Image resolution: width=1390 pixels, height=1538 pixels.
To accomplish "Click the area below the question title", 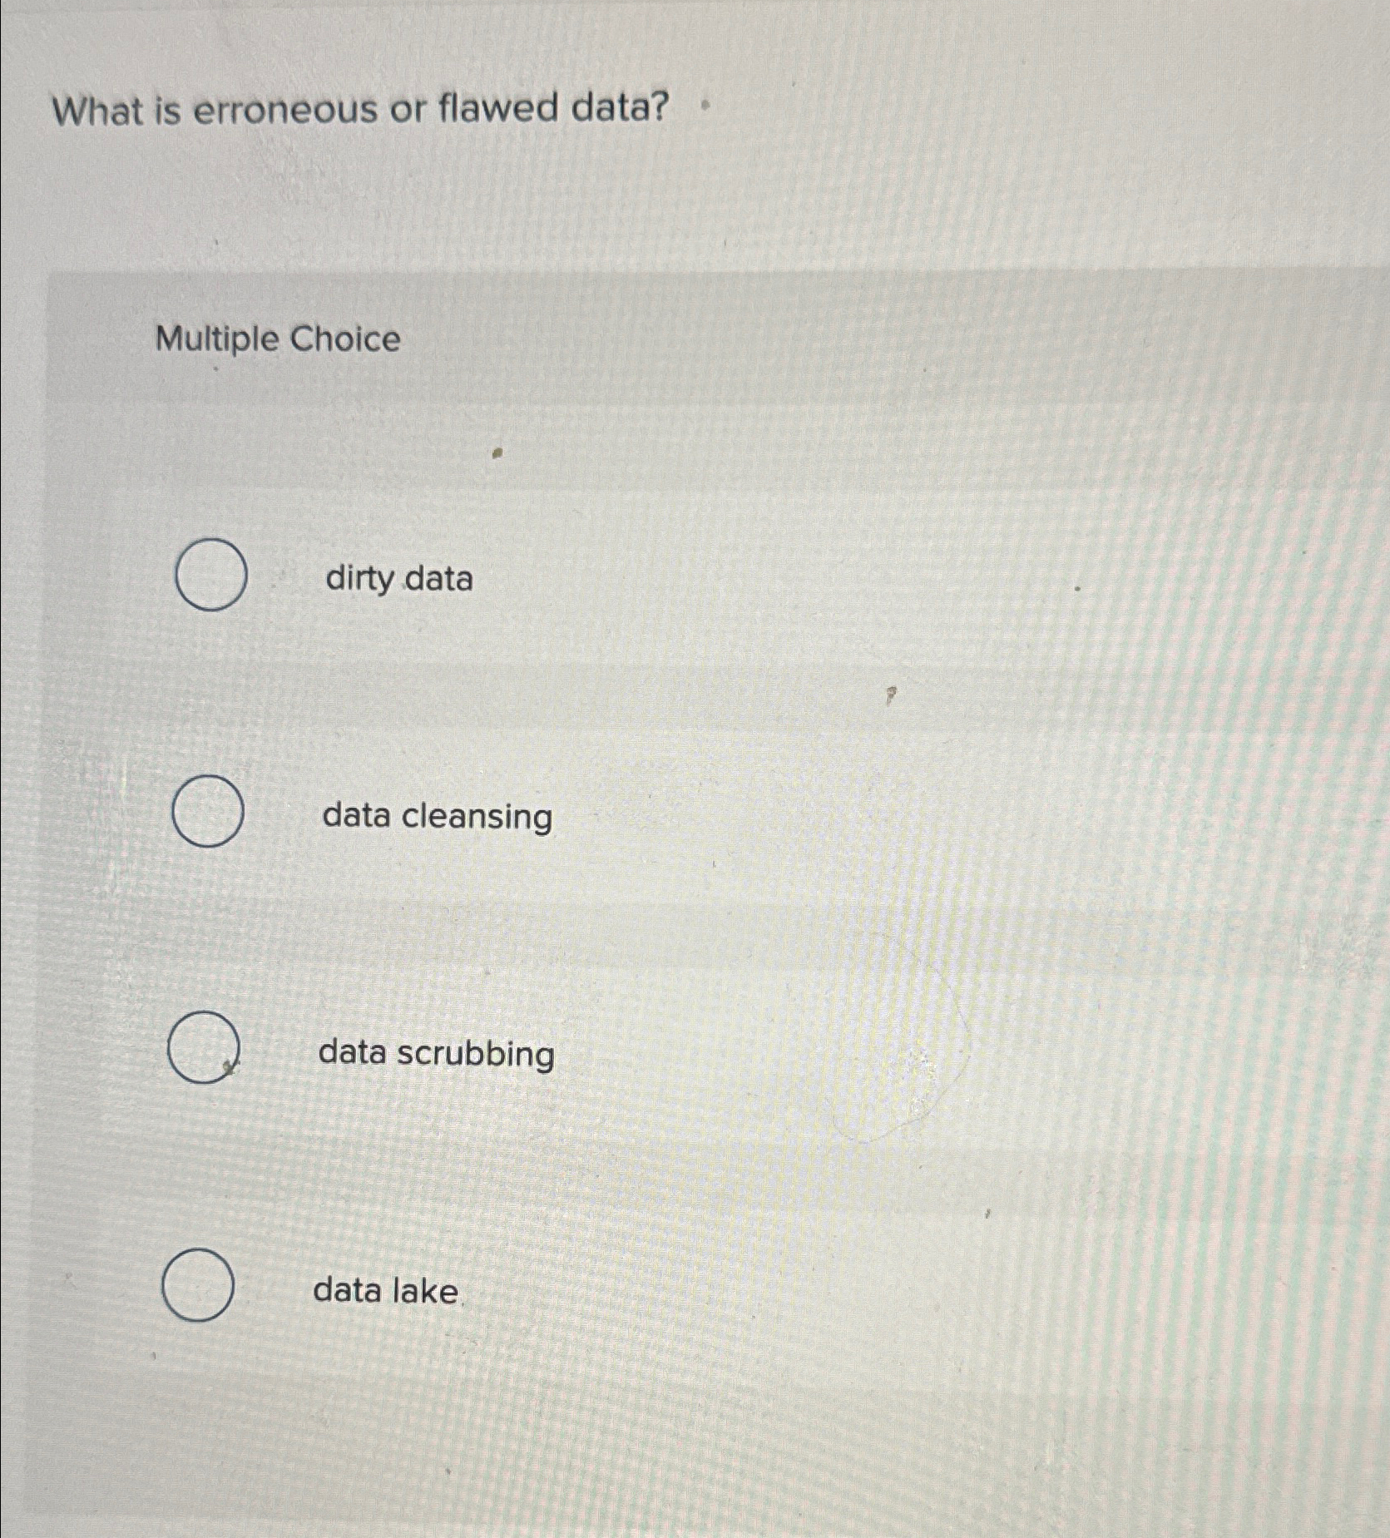I will tap(499, 208).
